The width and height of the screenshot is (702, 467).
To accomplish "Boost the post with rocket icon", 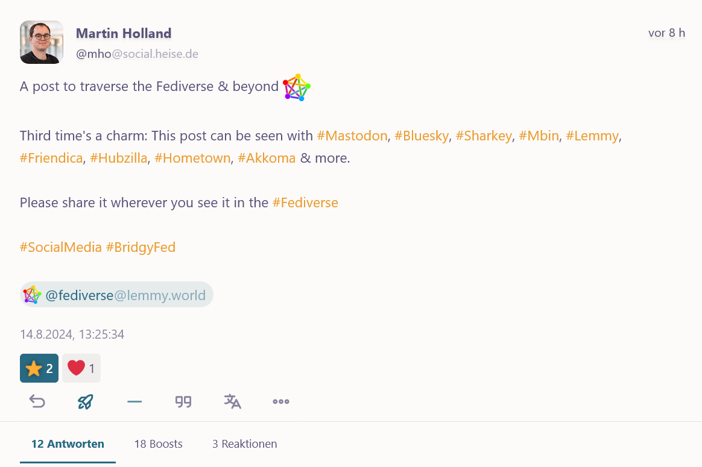I will 86,401.
